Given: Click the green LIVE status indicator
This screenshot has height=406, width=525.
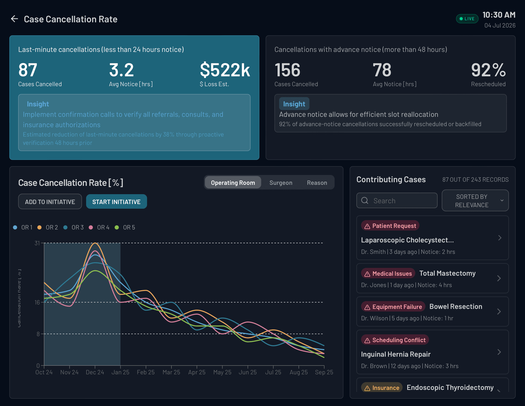Looking at the screenshot, I should [467, 19].
